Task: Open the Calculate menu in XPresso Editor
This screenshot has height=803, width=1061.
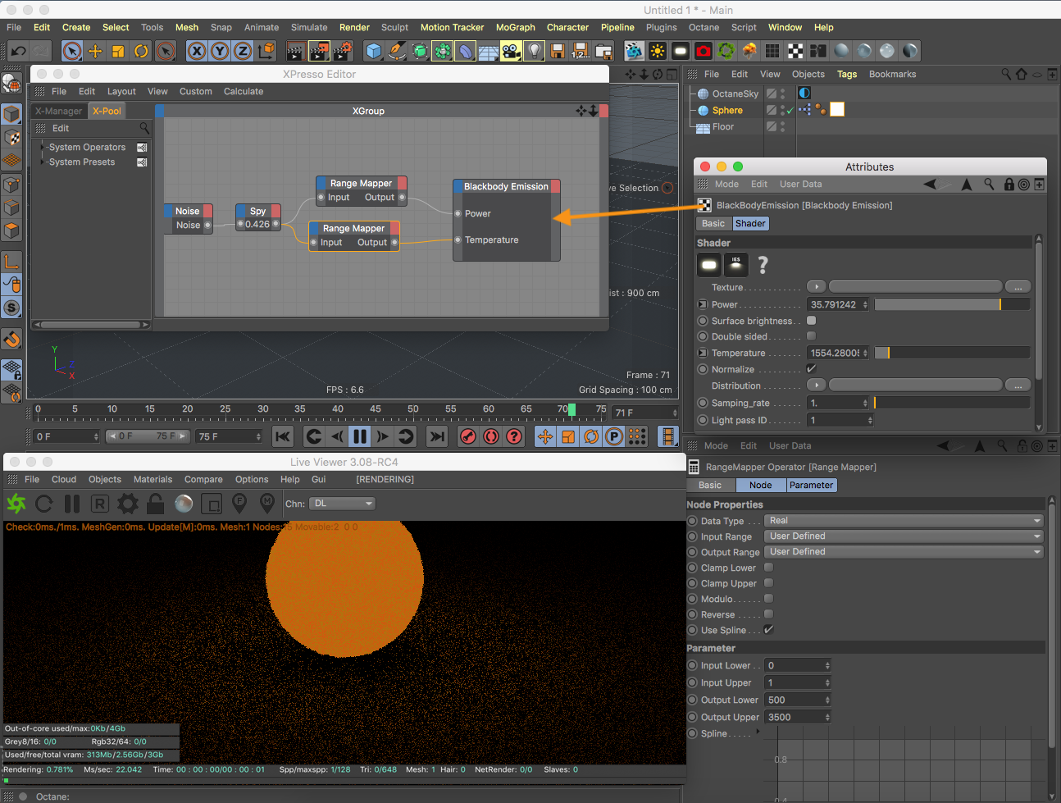Action: click(x=244, y=92)
